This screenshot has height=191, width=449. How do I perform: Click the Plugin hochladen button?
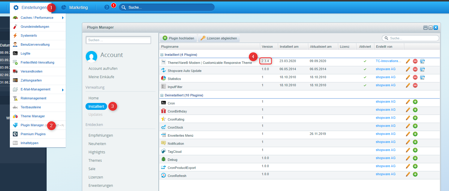pyautogui.click(x=178, y=38)
